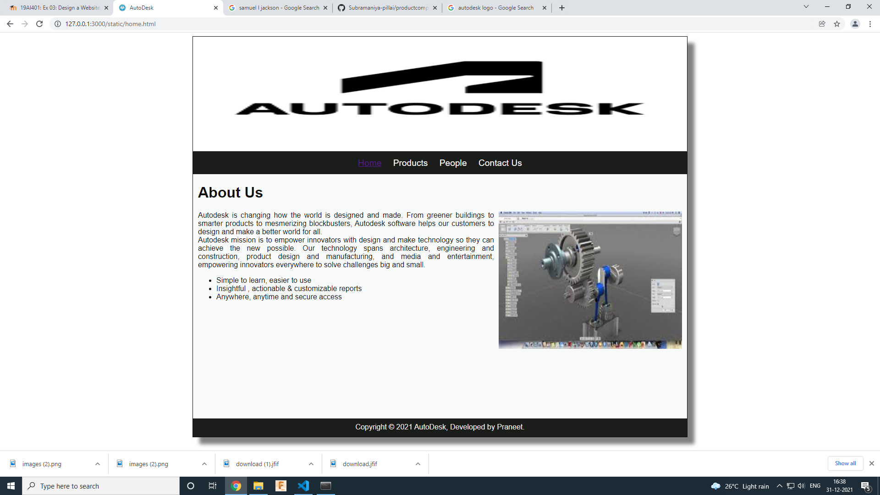Open File Explorer from the taskbar
The height and width of the screenshot is (495, 880).
(x=258, y=486)
